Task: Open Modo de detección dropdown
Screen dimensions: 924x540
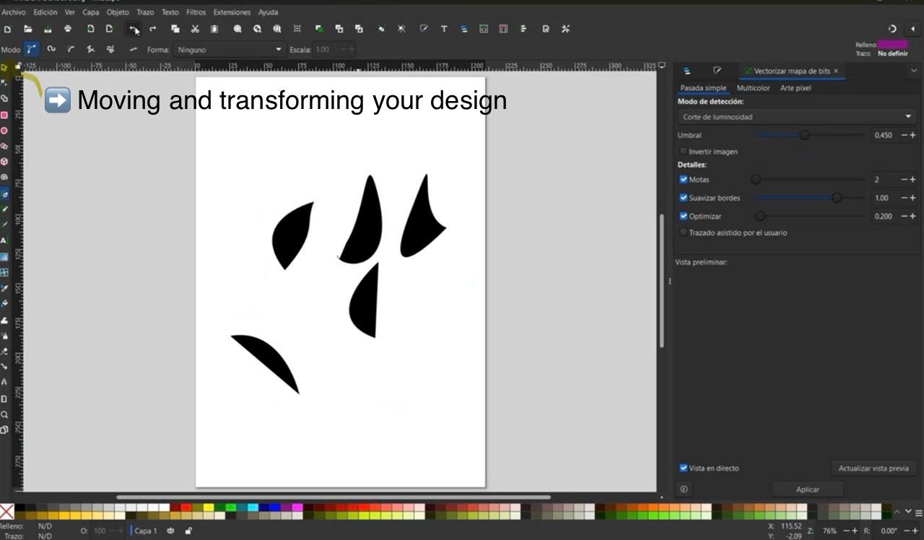Action: pyautogui.click(x=797, y=117)
